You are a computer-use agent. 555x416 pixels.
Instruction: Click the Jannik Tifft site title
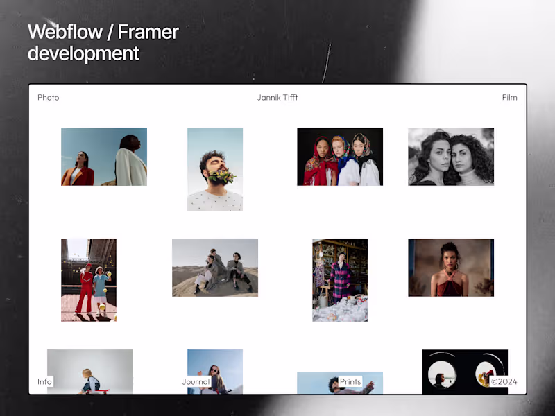(x=277, y=97)
